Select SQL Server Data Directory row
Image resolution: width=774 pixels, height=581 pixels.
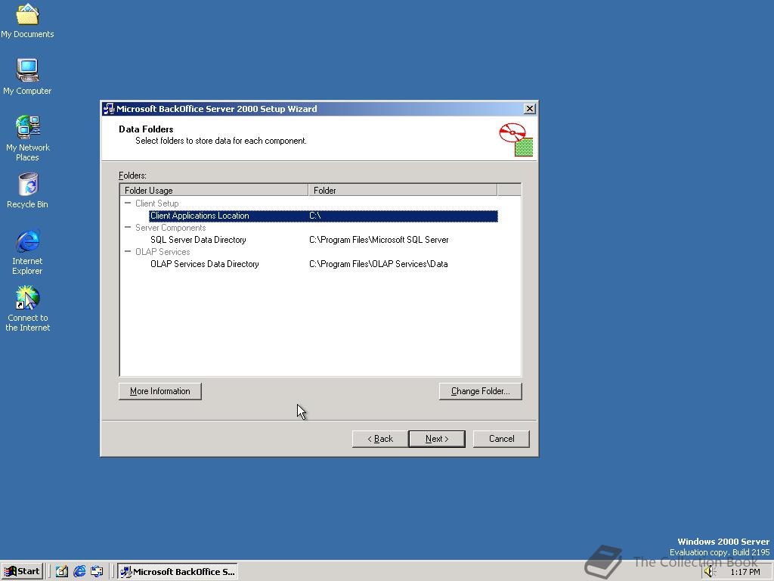324,240
